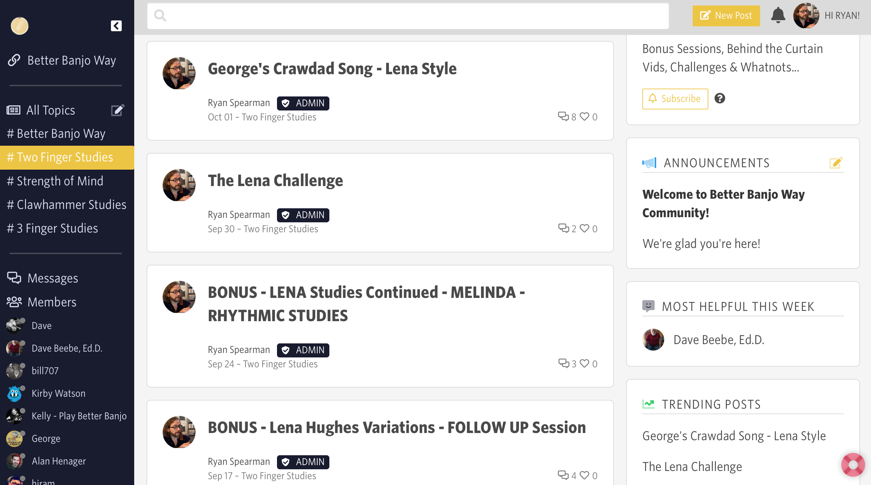Viewport: 871px width, 485px height.
Task: Click the like heart on The Lena Challenge
Action: [x=584, y=228]
